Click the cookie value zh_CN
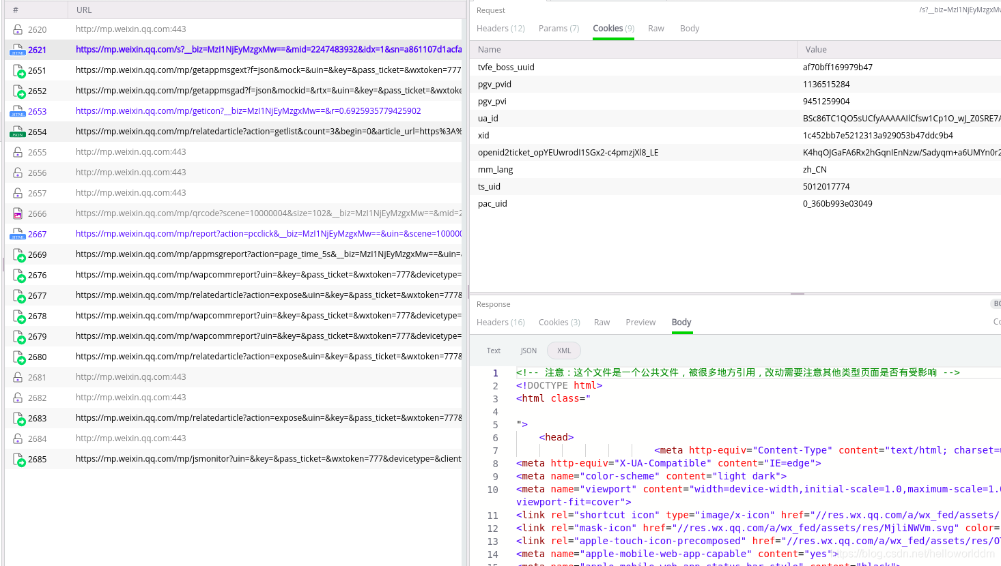This screenshot has width=1001, height=566. [x=815, y=170]
